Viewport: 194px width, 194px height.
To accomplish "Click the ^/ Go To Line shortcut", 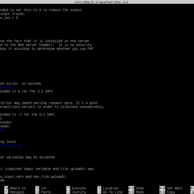I will tap(110, 192).
